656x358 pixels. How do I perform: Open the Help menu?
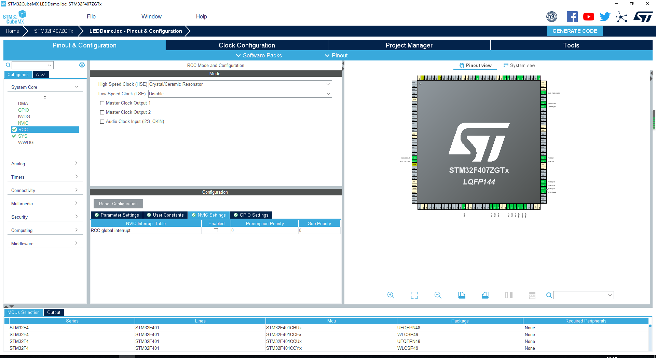pos(201,16)
